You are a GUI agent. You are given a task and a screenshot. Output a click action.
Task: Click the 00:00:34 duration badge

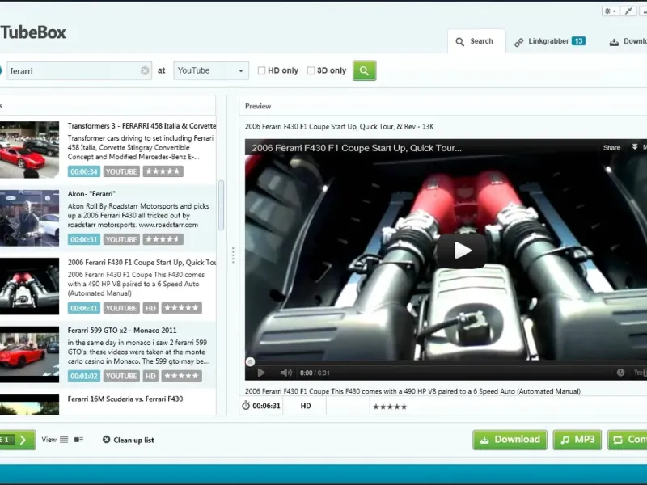coord(84,171)
